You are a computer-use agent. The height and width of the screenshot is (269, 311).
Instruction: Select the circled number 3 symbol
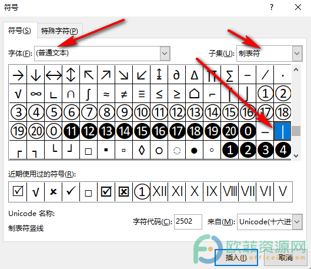18,112
